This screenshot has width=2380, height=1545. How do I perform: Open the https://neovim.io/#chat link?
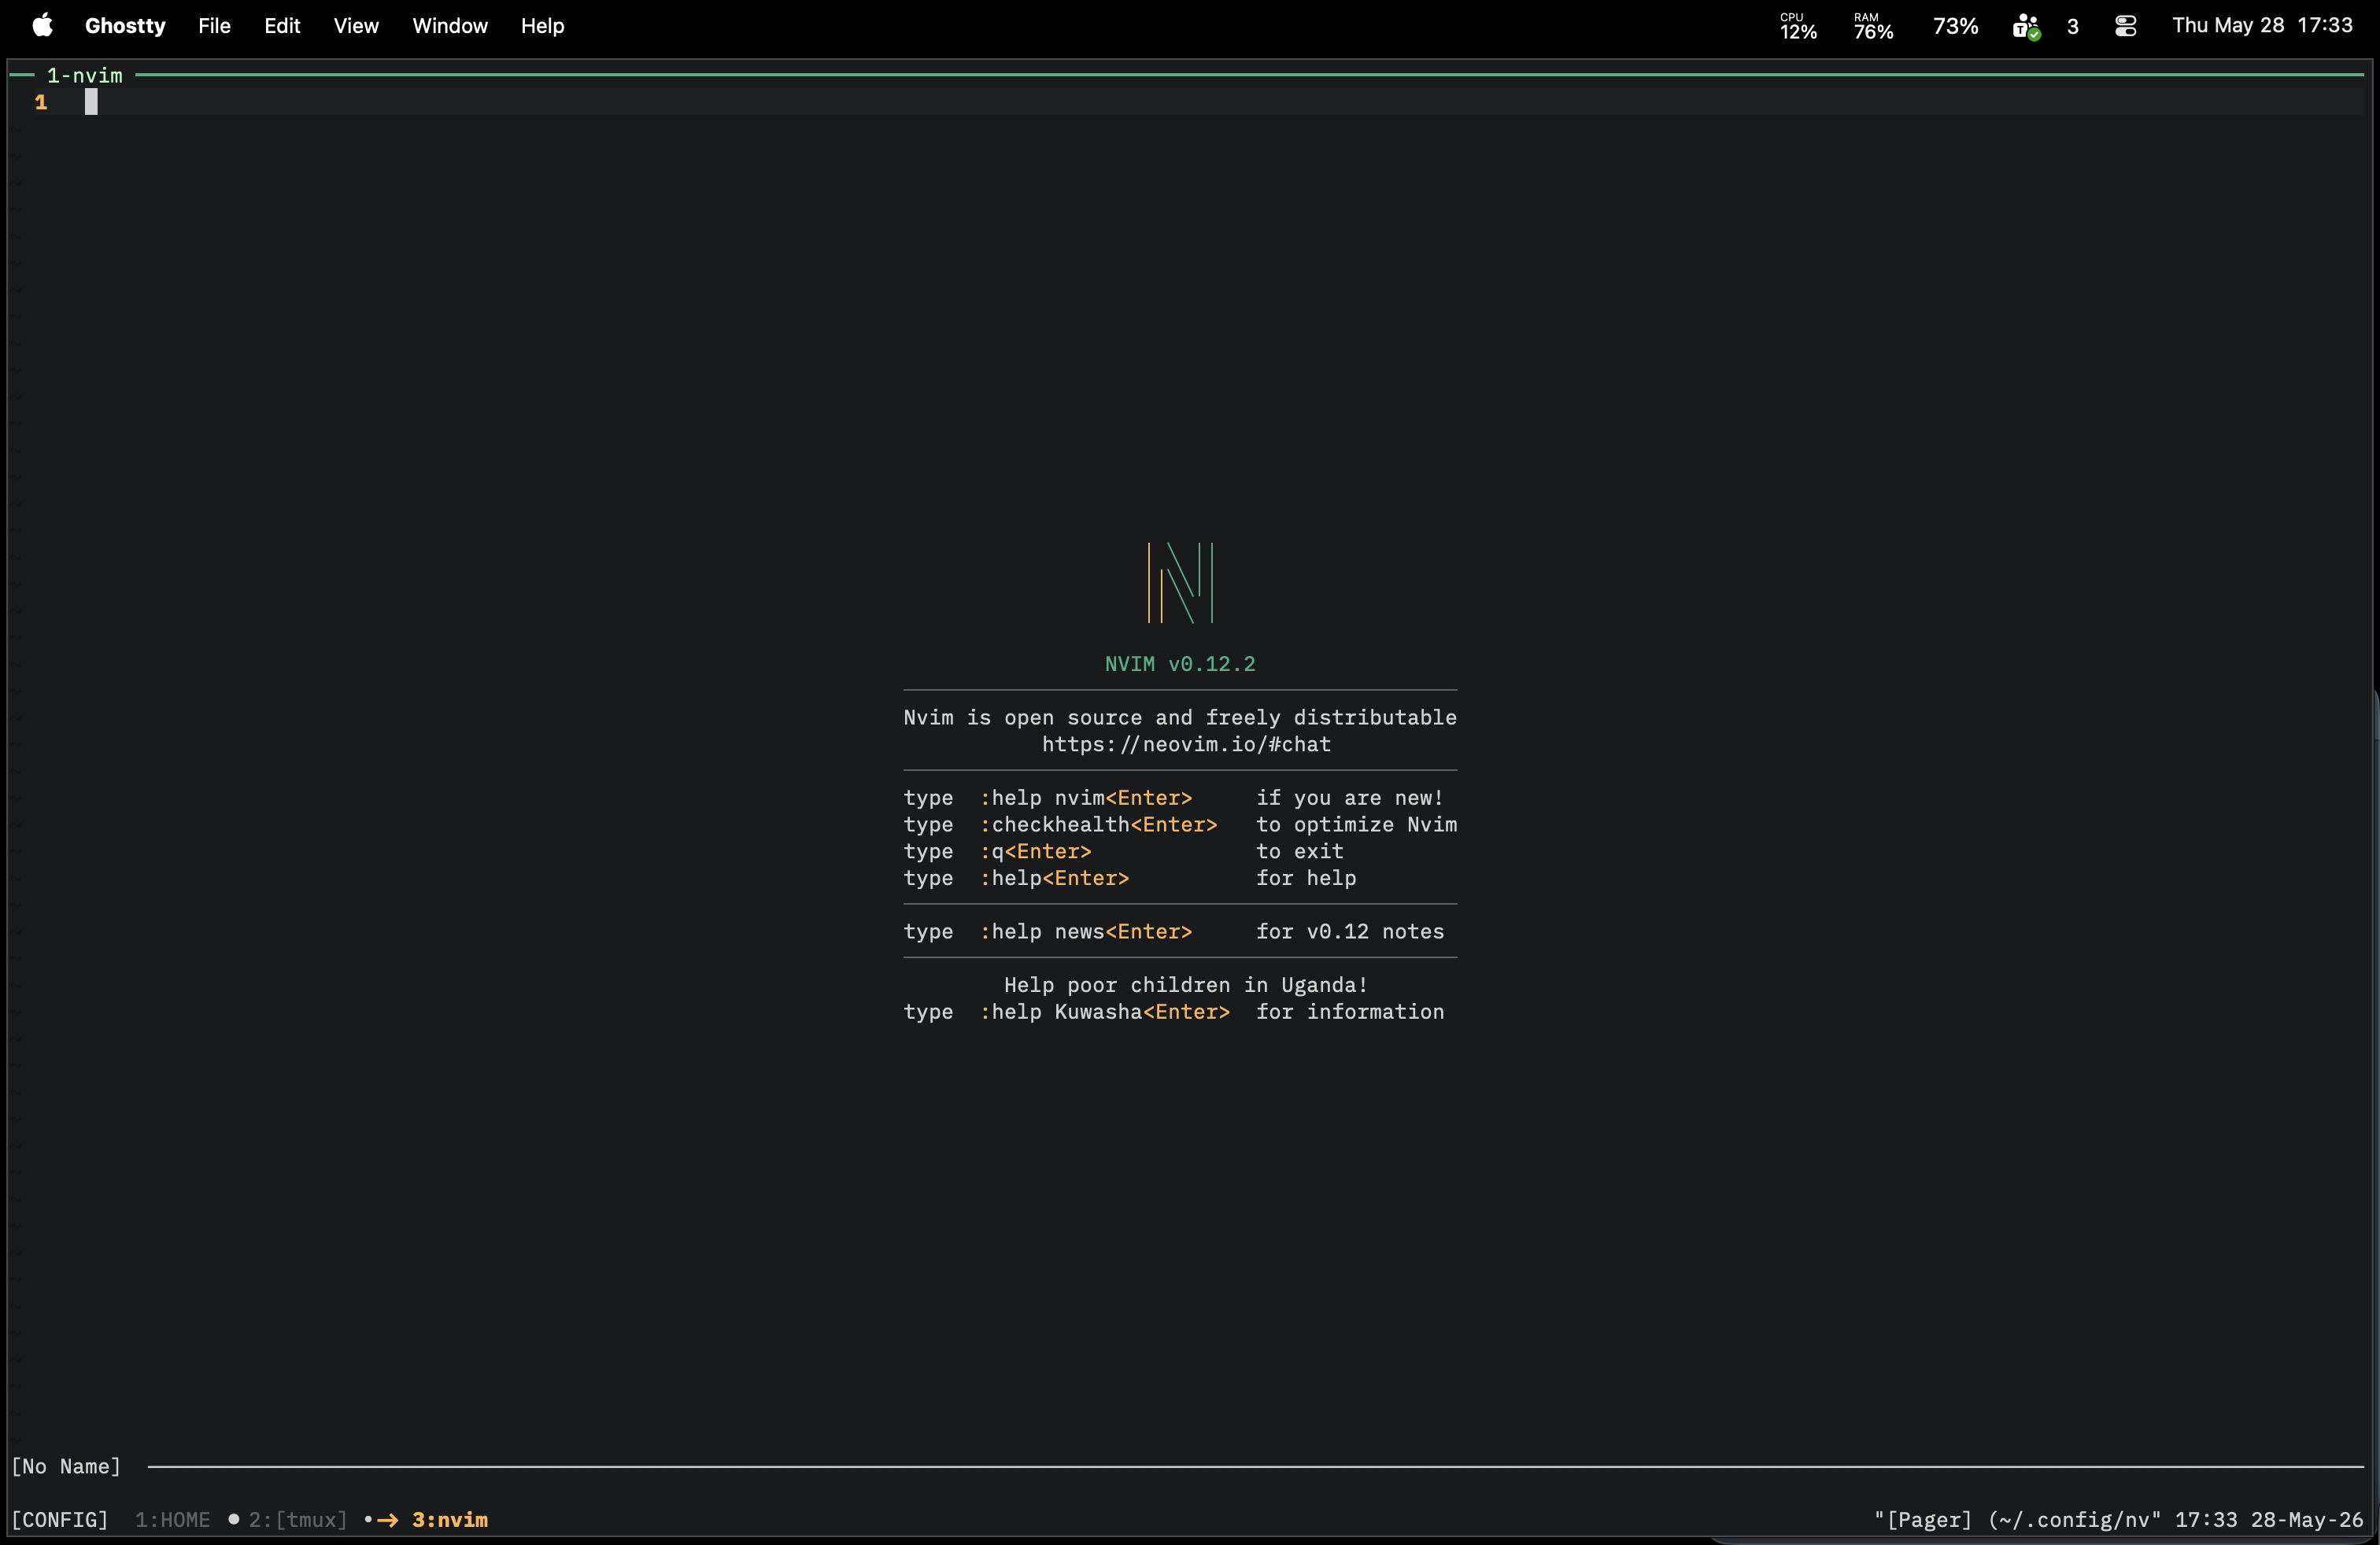click(1186, 744)
